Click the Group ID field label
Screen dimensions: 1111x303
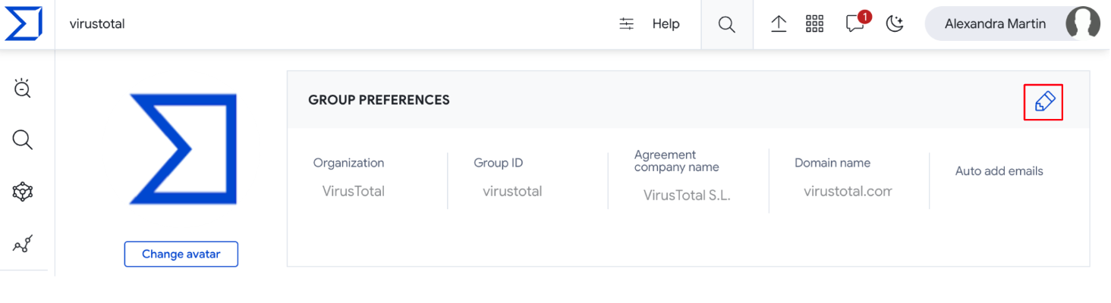499,163
